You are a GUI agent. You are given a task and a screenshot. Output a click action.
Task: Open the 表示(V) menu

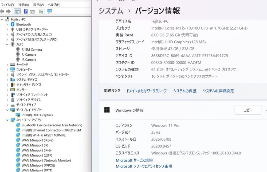[x=38, y=5]
